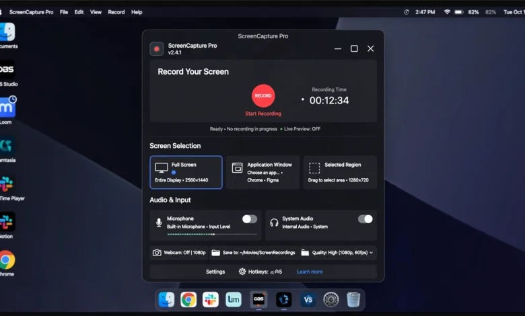Viewport: 525px width, 316px height.
Task: Click the Notion desktop icon
Action: 7,222
